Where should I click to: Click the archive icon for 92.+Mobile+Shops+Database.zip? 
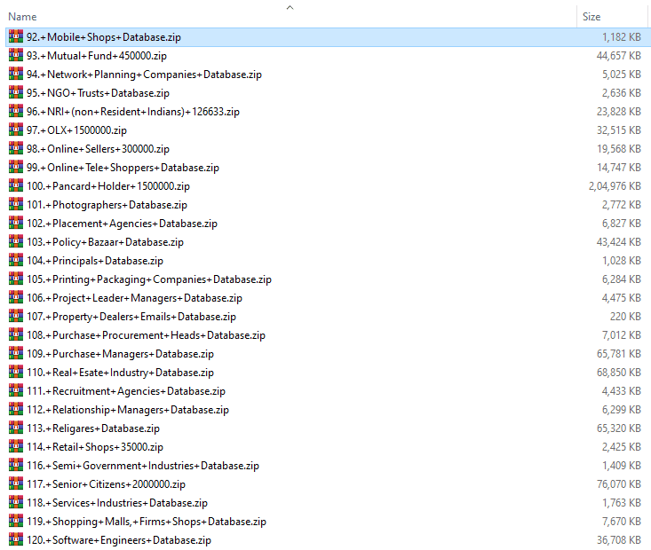[16, 36]
